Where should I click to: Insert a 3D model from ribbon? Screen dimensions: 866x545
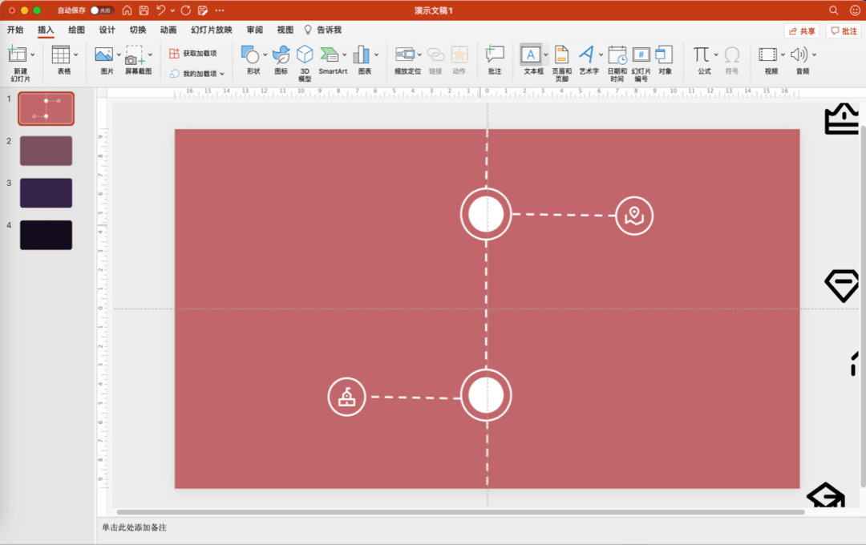(x=305, y=55)
